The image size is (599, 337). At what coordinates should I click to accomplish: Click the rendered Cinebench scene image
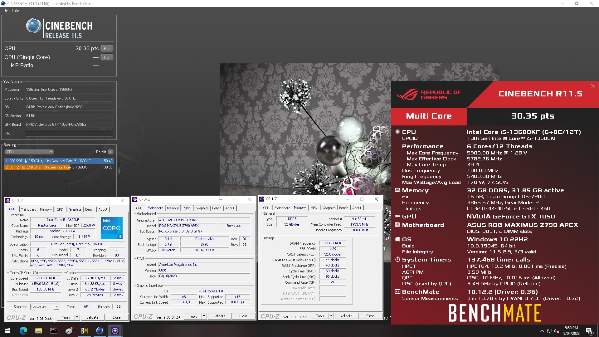tap(305, 129)
